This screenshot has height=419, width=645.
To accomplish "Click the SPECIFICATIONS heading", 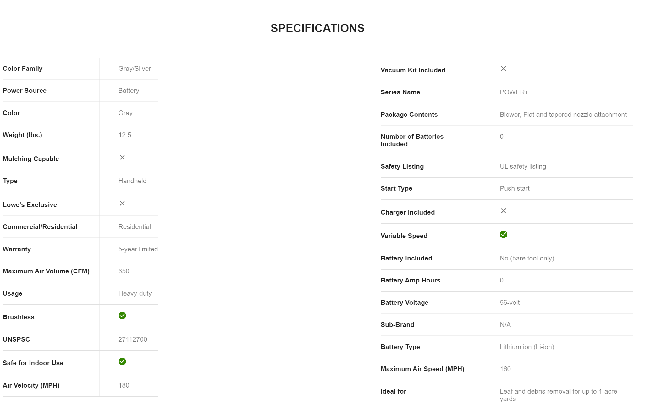I will click(317, 28).
